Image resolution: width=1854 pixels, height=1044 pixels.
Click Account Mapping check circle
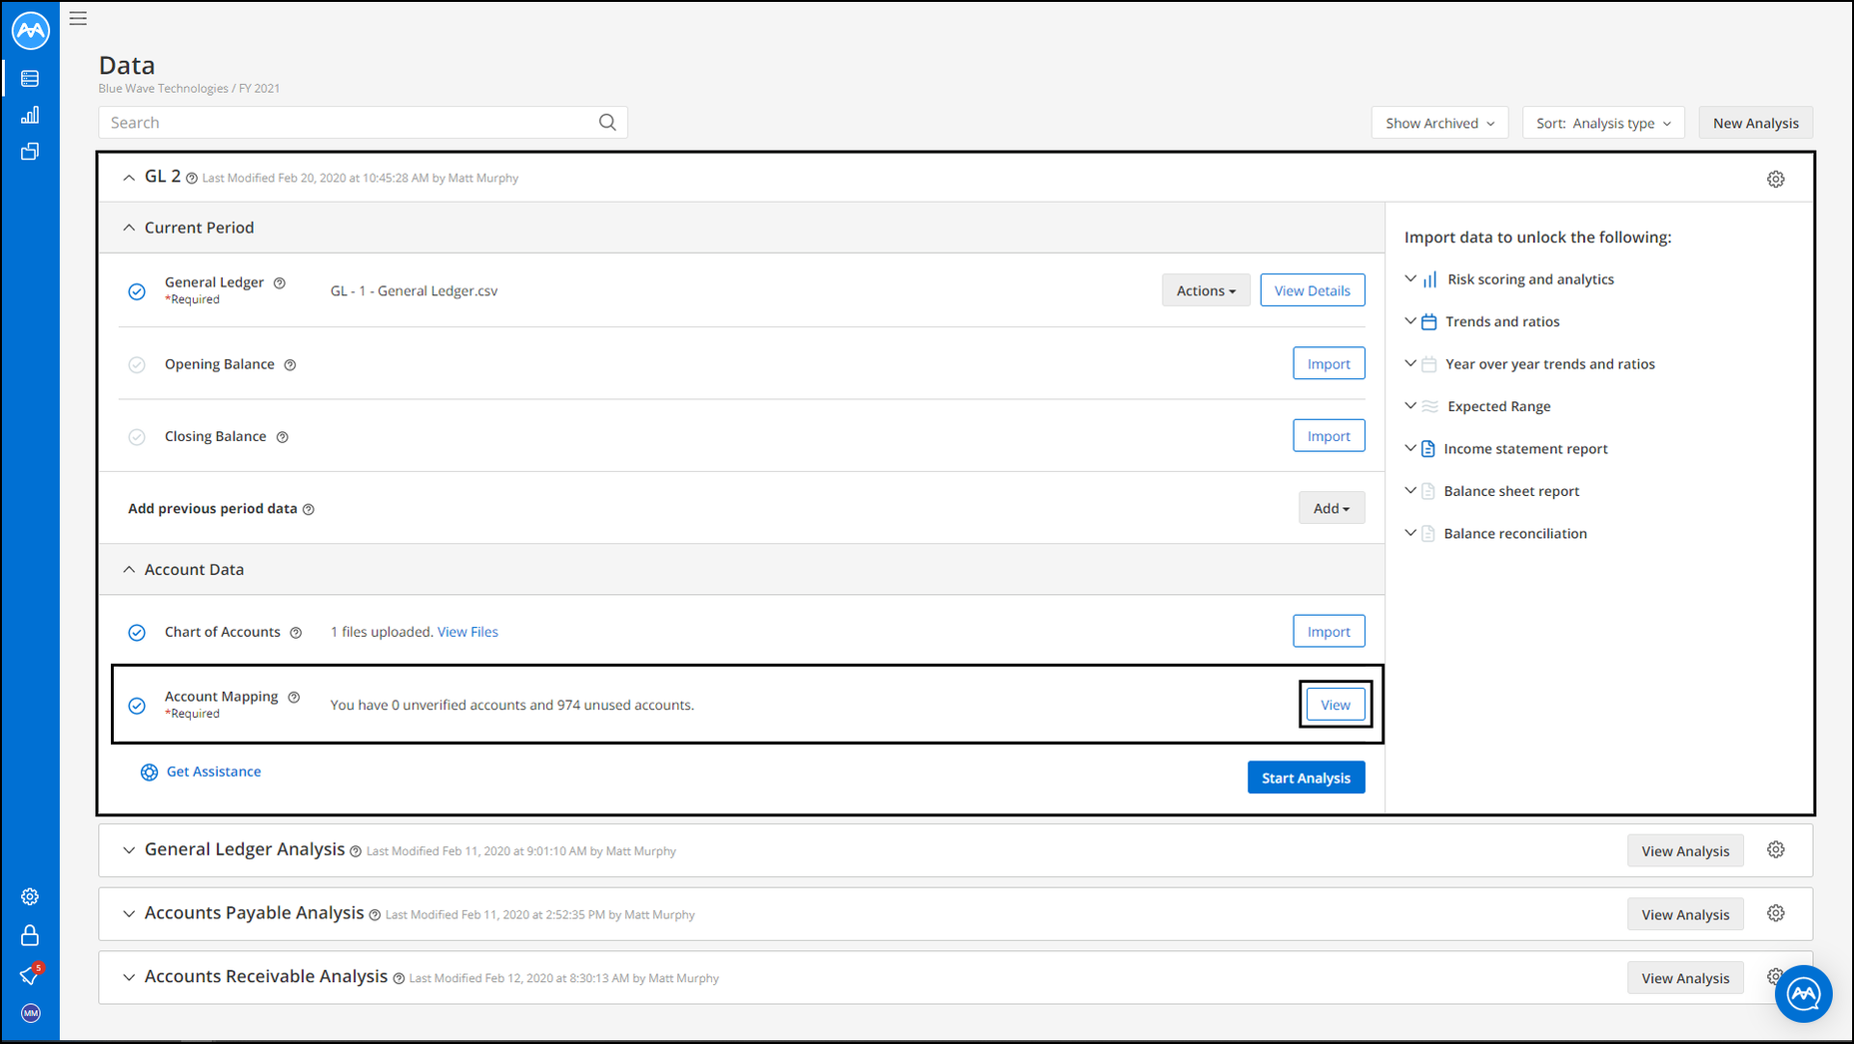click(137, 706)
